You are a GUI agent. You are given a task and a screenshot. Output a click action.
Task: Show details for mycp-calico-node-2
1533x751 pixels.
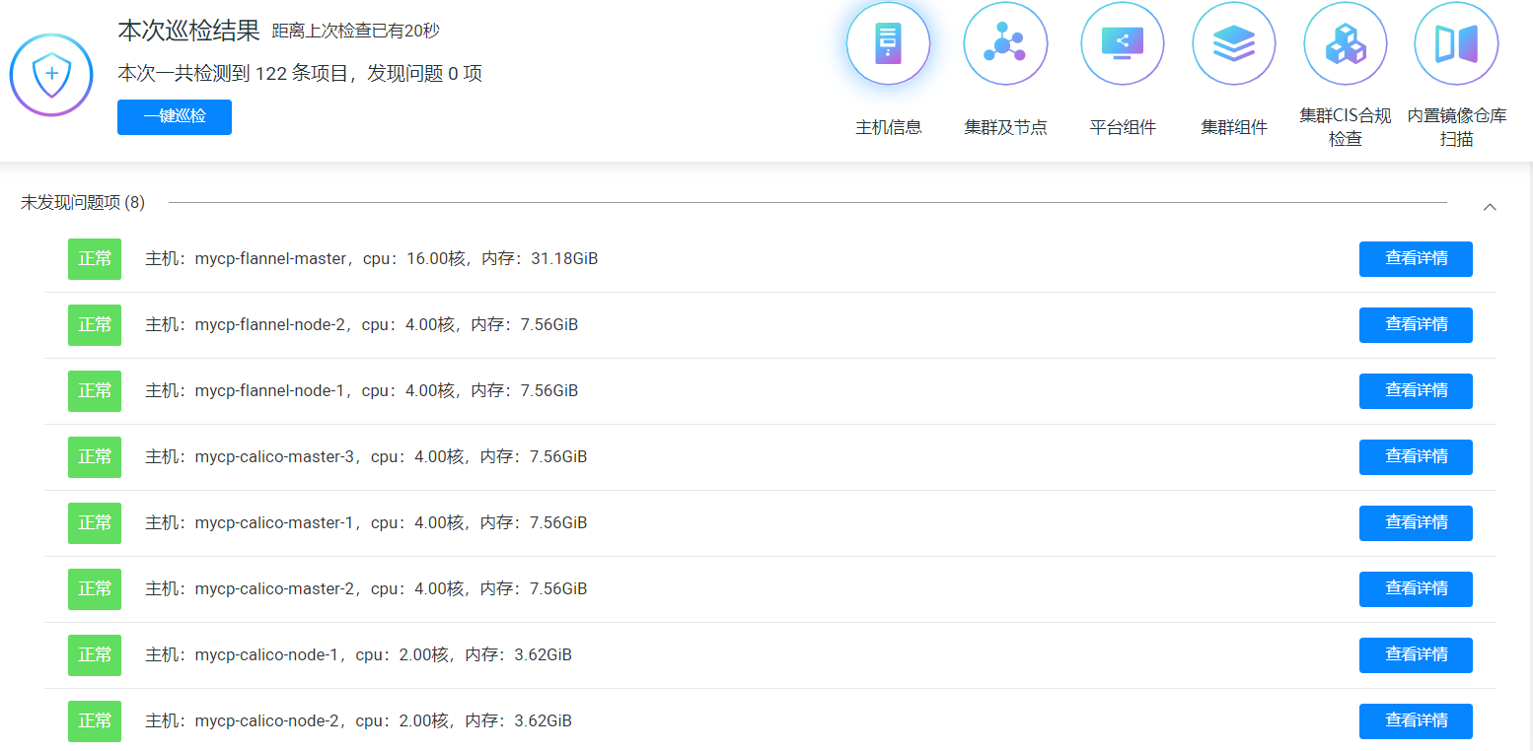(x=1416, y=721)
